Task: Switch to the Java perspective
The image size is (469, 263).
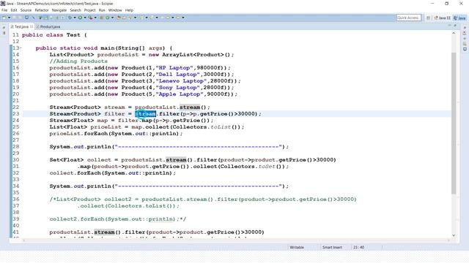Action: (459, 18)
